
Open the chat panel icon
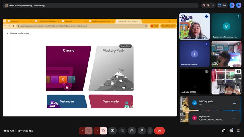click(231, 131)
